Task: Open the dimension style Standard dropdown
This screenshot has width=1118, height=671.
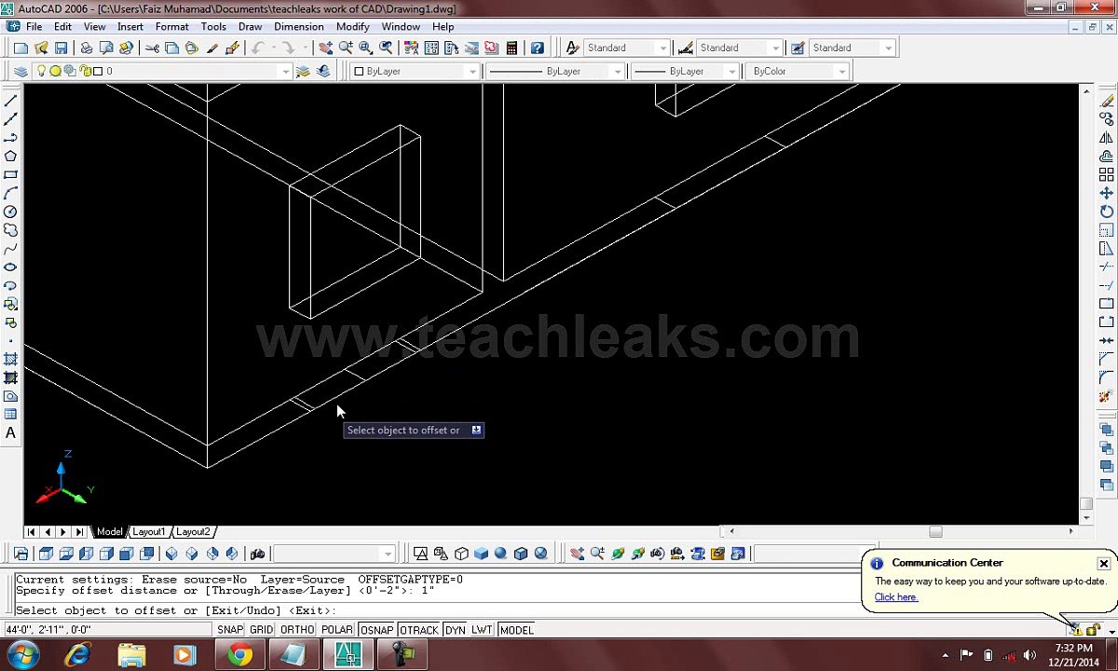Action: click(740, 48)
